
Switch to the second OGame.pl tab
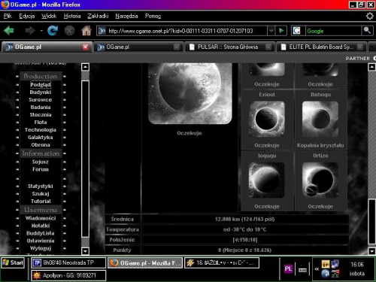138,47
